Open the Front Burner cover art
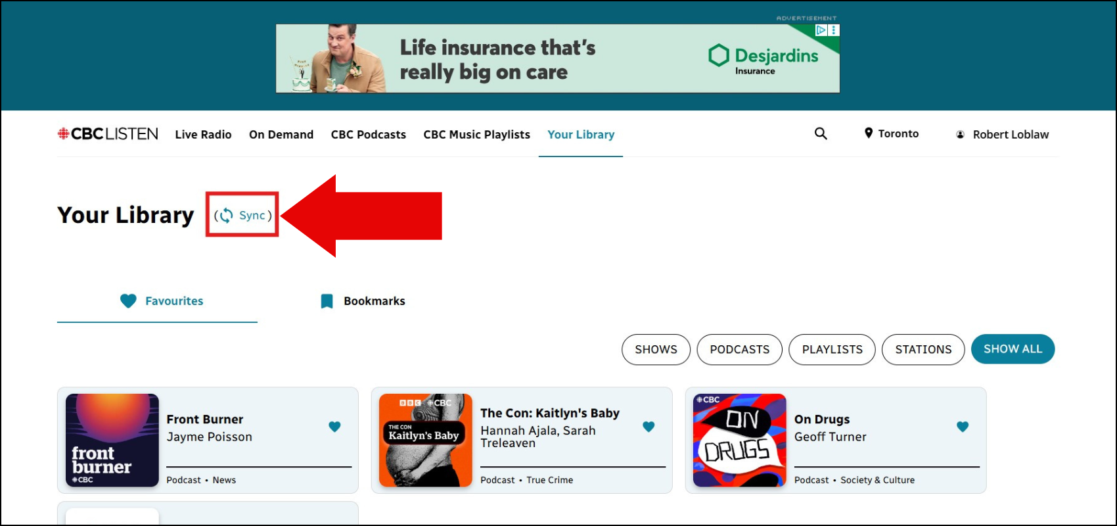 (x=112, y=440)
